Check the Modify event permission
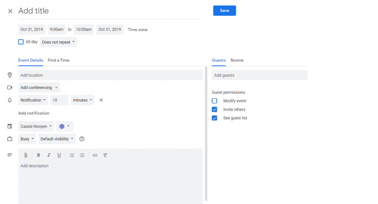 point(214,101)
